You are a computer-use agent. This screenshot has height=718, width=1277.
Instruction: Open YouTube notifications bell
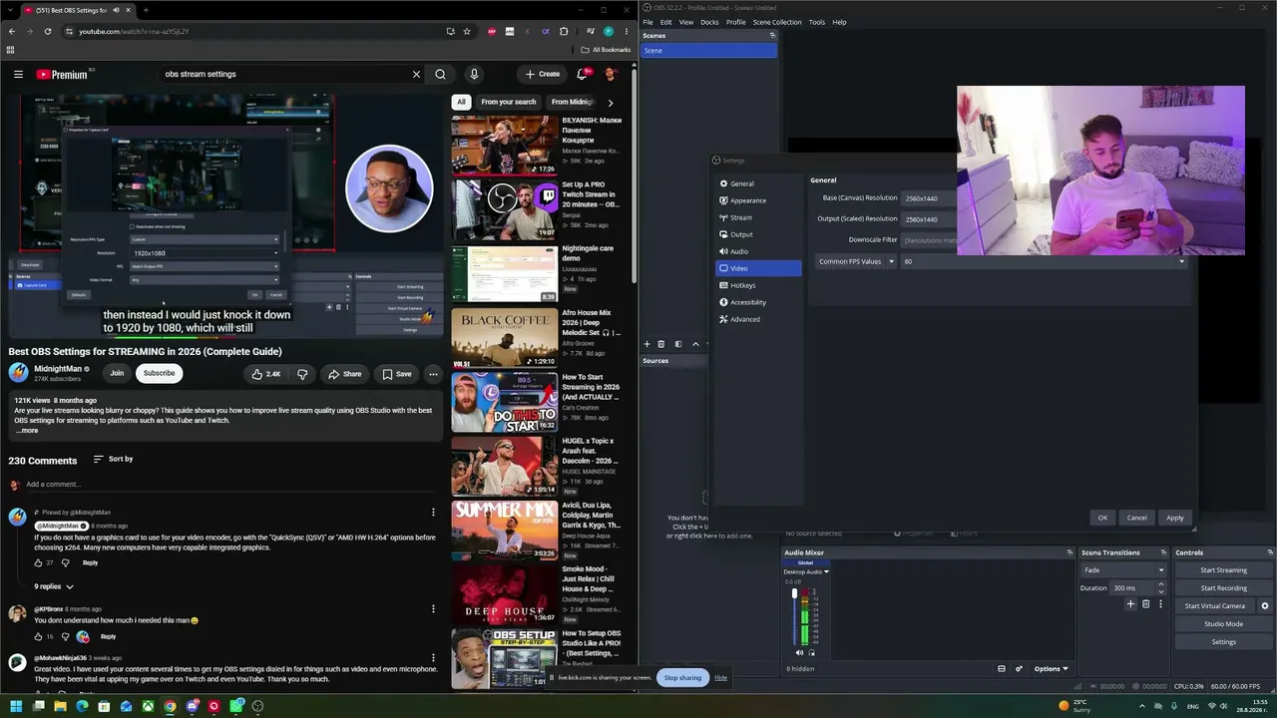click(x=582, y=74)
